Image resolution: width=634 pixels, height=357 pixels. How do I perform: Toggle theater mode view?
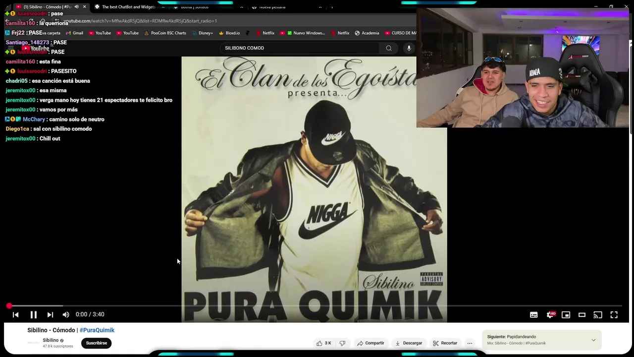582,315
